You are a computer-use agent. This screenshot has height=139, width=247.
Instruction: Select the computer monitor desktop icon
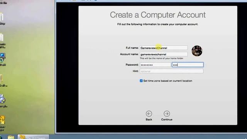(x=3, y=58)
